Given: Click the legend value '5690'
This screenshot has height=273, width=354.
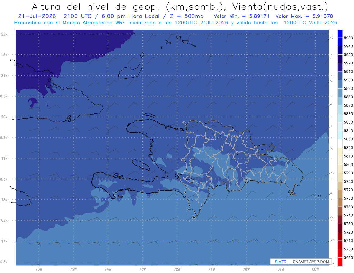Looking at the screenshot, I should pos(348,257).
